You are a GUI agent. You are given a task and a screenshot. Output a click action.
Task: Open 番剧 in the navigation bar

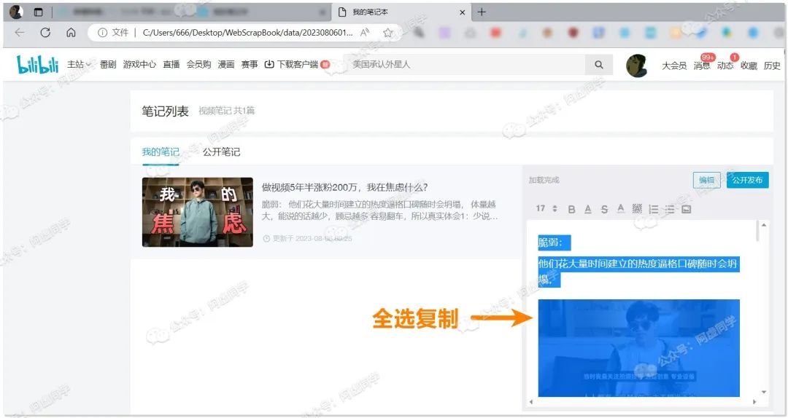(107, 64)
